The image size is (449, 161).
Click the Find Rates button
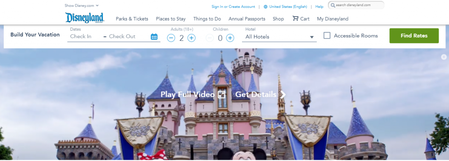414,36
